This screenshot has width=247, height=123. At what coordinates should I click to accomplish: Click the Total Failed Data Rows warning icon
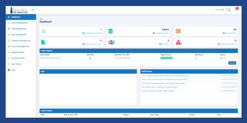(x=178, y=42)
